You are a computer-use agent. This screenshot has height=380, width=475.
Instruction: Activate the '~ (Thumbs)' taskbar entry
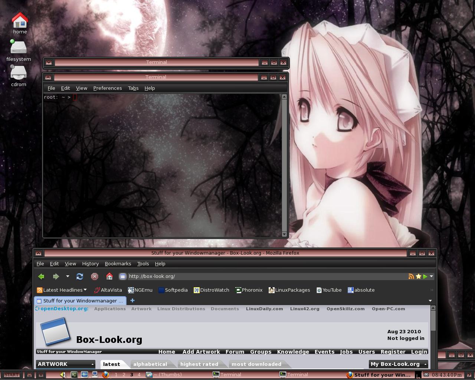click(164, 375)
